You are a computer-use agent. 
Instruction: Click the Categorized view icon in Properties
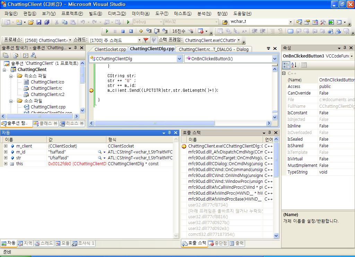(286, 65)
